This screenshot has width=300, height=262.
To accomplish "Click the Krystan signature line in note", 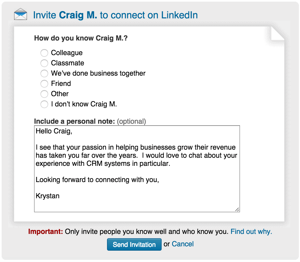I will 48,196.
